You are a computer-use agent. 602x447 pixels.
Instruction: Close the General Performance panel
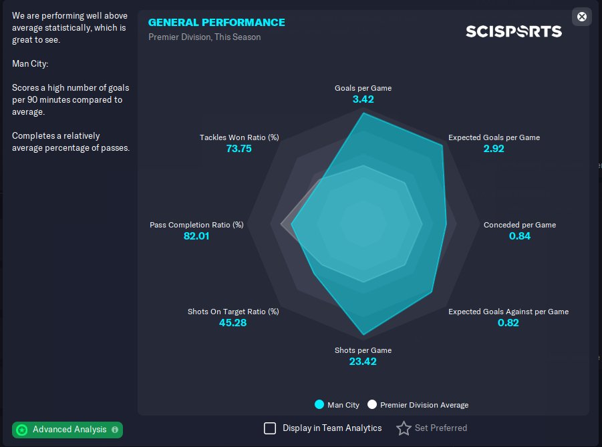click(581, 17)
